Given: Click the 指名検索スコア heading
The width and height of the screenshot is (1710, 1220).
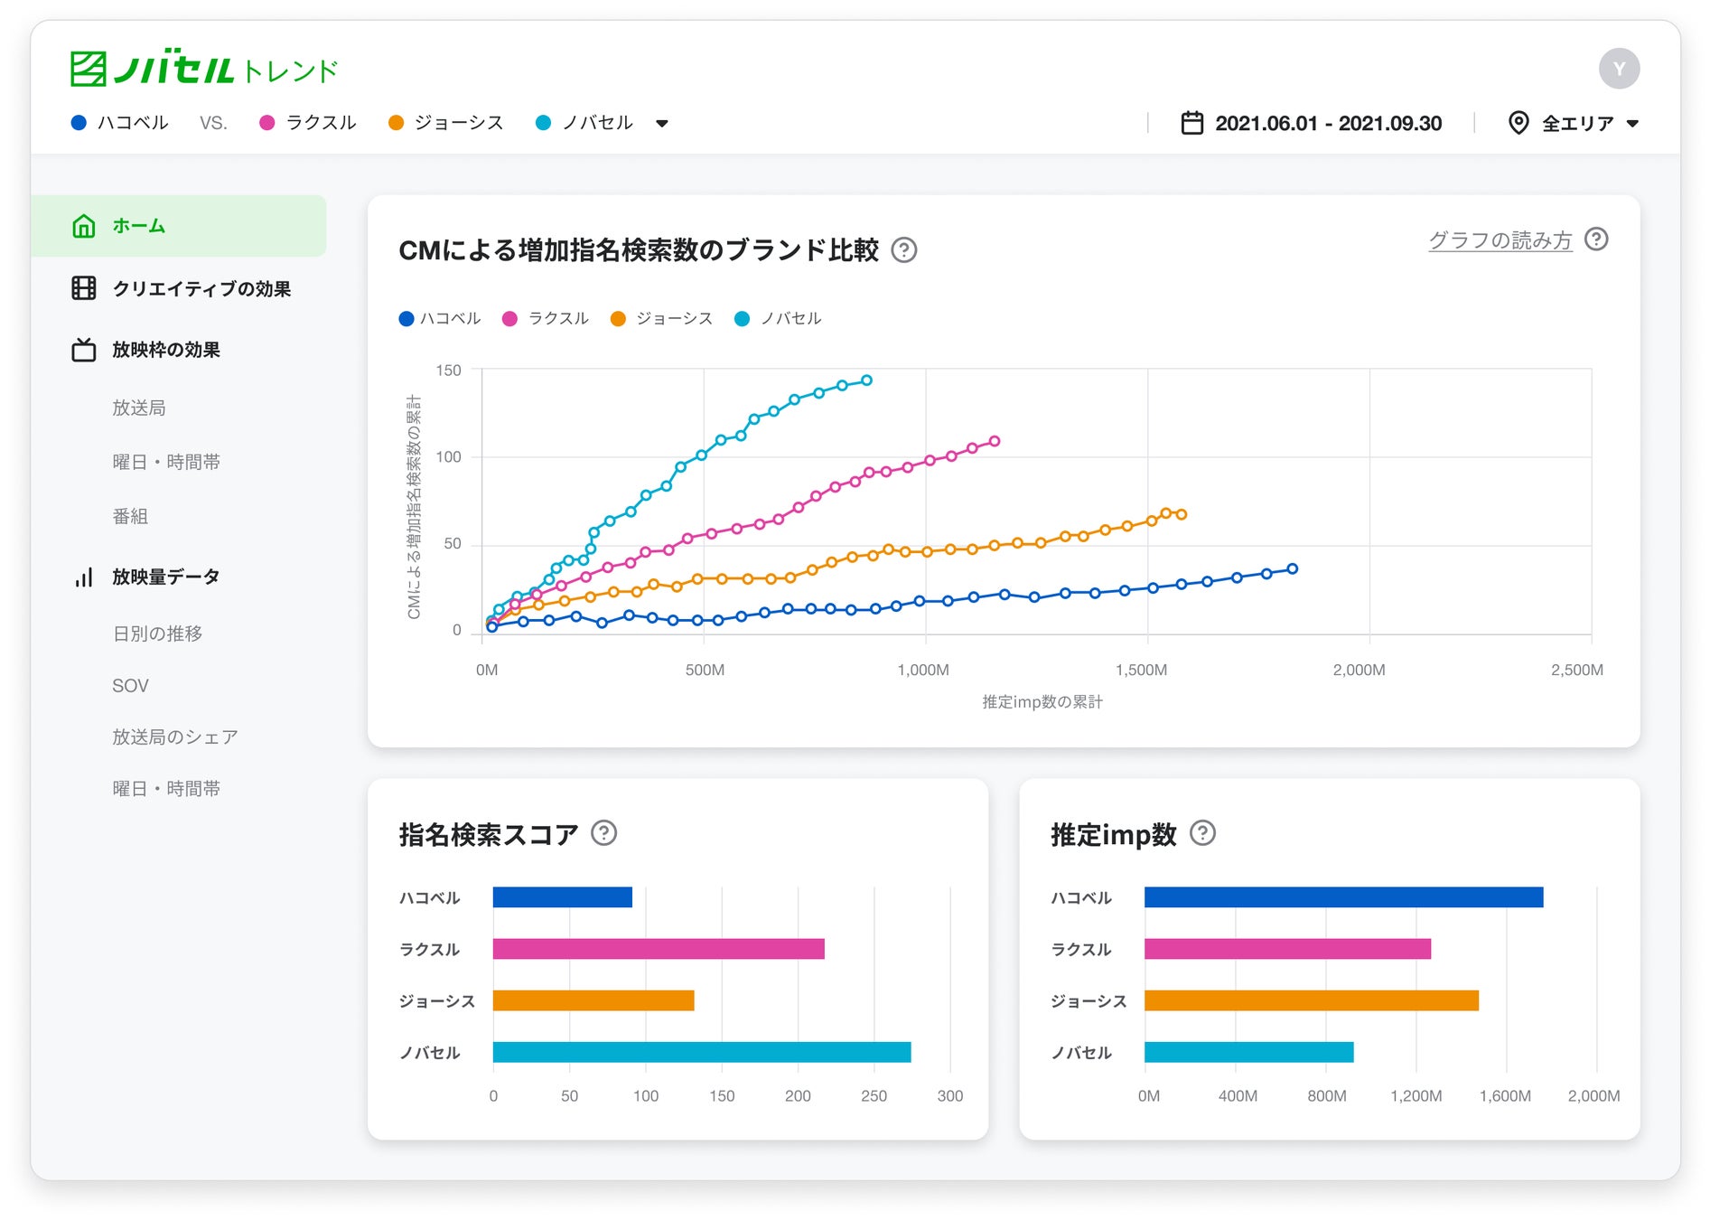Looking at the screenshot, I should pyautogui.click(x=489, y=834).
